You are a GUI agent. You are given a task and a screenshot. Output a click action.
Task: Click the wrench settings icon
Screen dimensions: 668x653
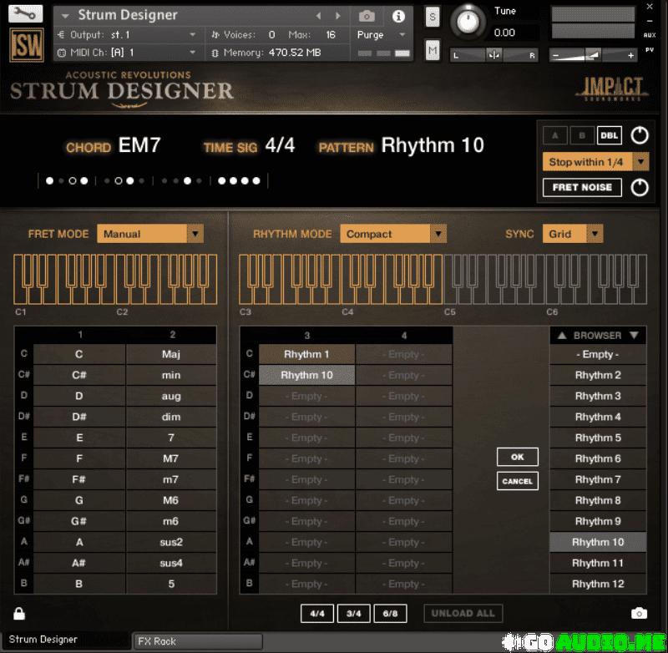26,13
